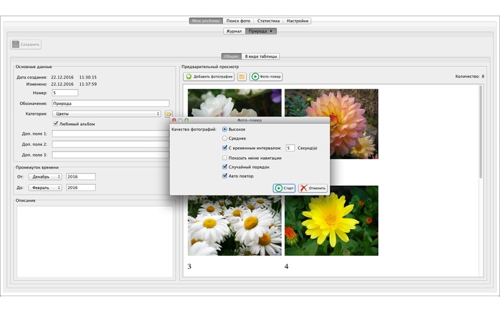Select Высокое quality radio button
500x312 pixels.
(x=224, y=129)
